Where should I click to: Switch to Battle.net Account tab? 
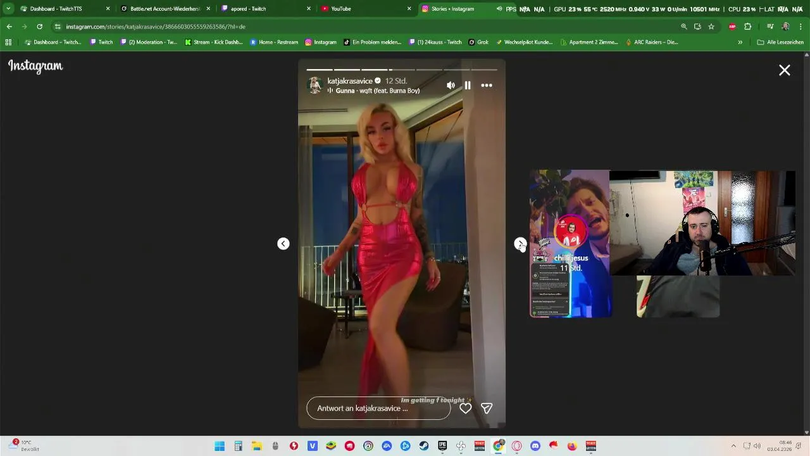pos(165,9)
